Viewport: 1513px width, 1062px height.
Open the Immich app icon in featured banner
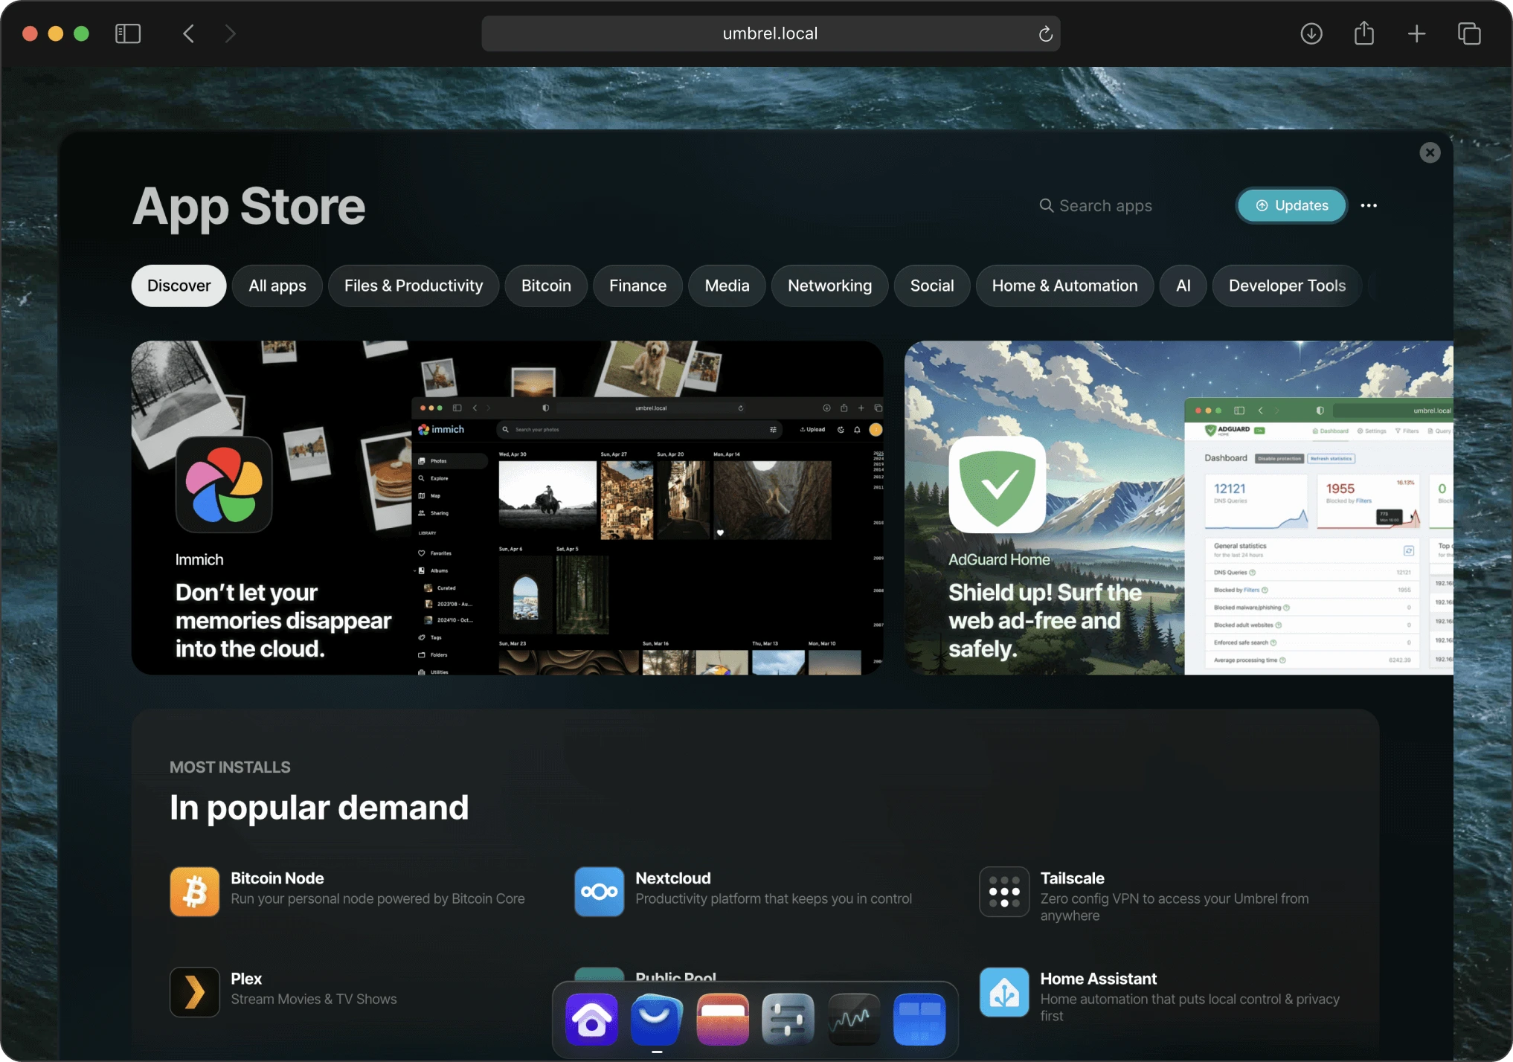223,484
